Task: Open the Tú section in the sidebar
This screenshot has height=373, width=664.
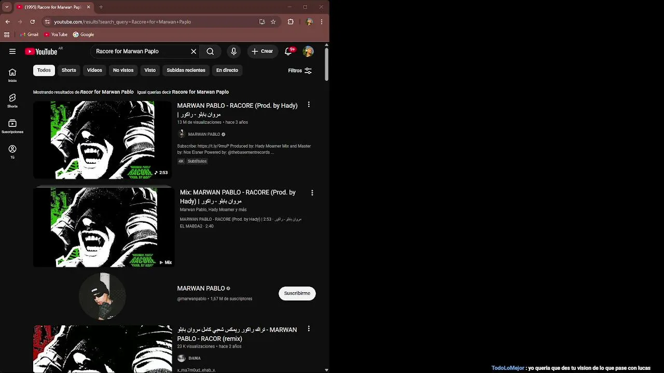Action: [12, 152]
